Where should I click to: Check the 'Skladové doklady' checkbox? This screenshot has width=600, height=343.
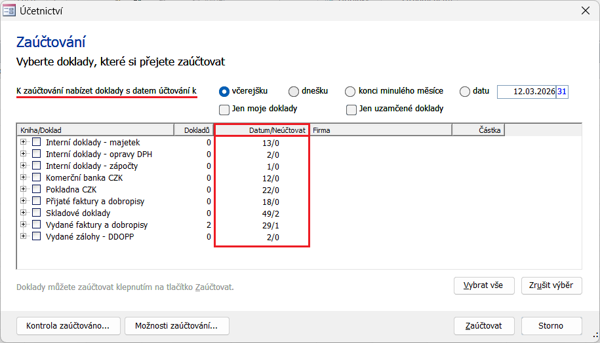point(36,213)
